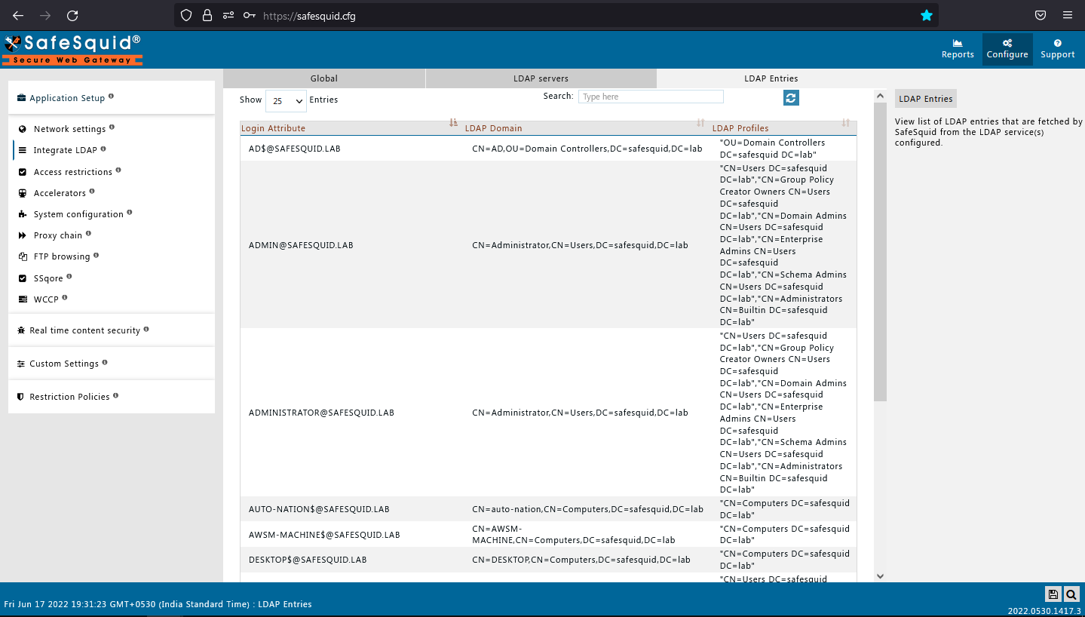
Task: Open SSqore settings
Action: point(48,278)
